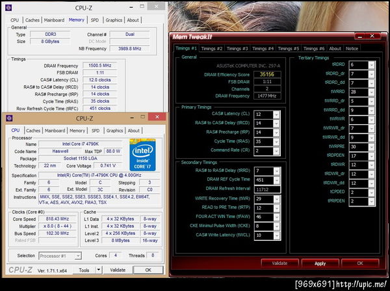
Task: Open the RAS# to RAS# Delay (tRRD) dropdown
Action: [x=277, y=171]
